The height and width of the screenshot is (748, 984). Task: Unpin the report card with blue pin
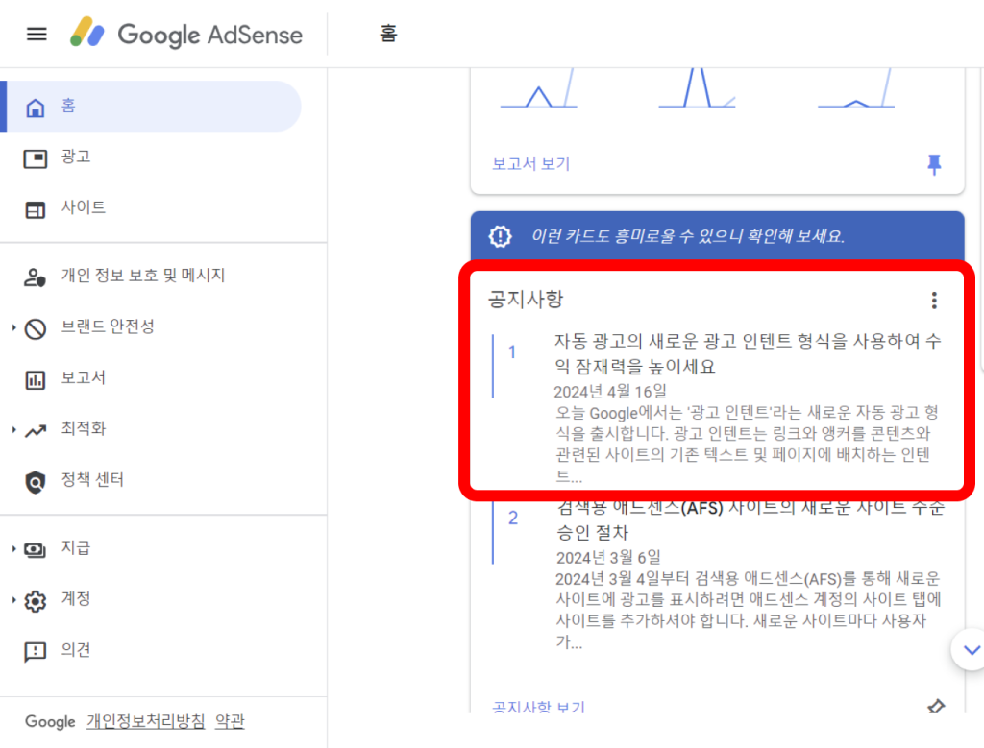(x=934, y=164)
